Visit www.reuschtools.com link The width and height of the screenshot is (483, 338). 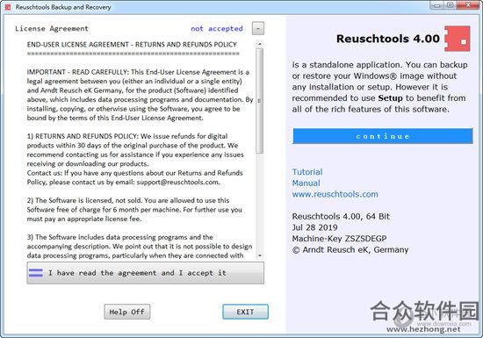point(335,194)
